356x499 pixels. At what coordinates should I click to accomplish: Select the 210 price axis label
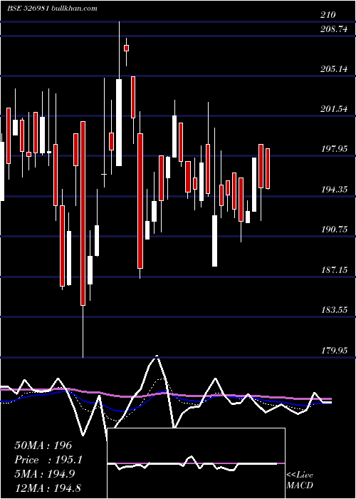coord(328,15)
